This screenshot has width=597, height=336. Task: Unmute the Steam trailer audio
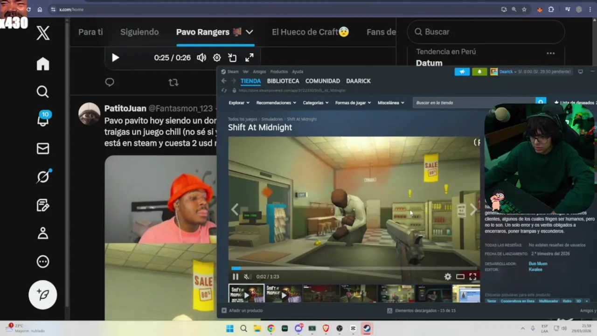coord(247,277)
